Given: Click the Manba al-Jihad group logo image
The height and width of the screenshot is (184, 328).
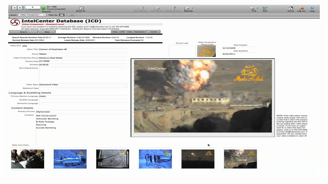Looking at the screenshot, I should pos(206,51).
